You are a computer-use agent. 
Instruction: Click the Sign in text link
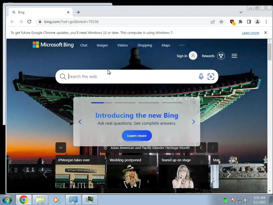click(182, 56)
